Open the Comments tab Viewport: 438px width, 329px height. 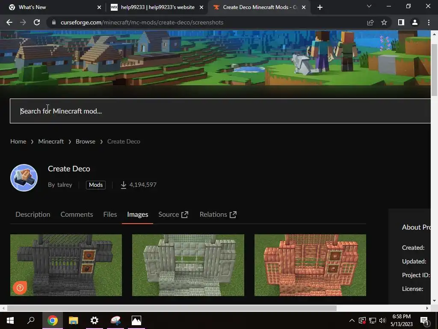tap(77, 215)
